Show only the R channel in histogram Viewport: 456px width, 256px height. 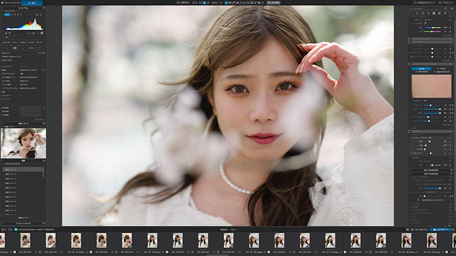(x=11, y=15)
